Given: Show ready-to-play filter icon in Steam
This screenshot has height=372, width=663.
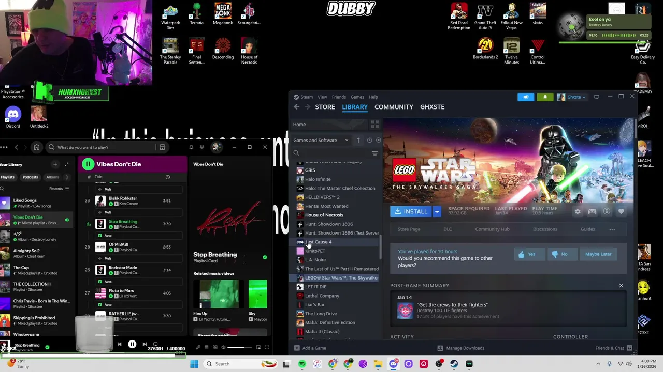Looking at the screenshot, I should 378,140.
